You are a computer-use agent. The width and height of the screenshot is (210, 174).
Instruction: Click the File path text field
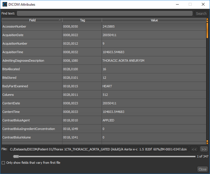tap(98, 149)
